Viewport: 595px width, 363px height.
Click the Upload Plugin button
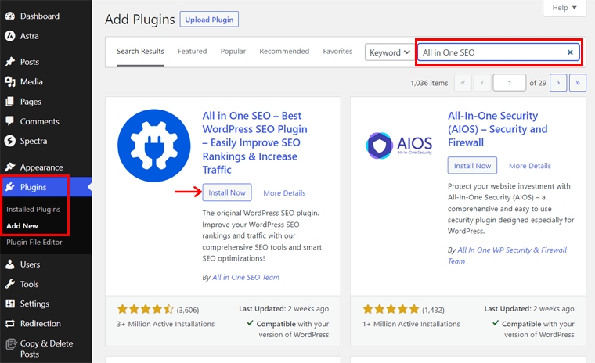click(209, 20)
